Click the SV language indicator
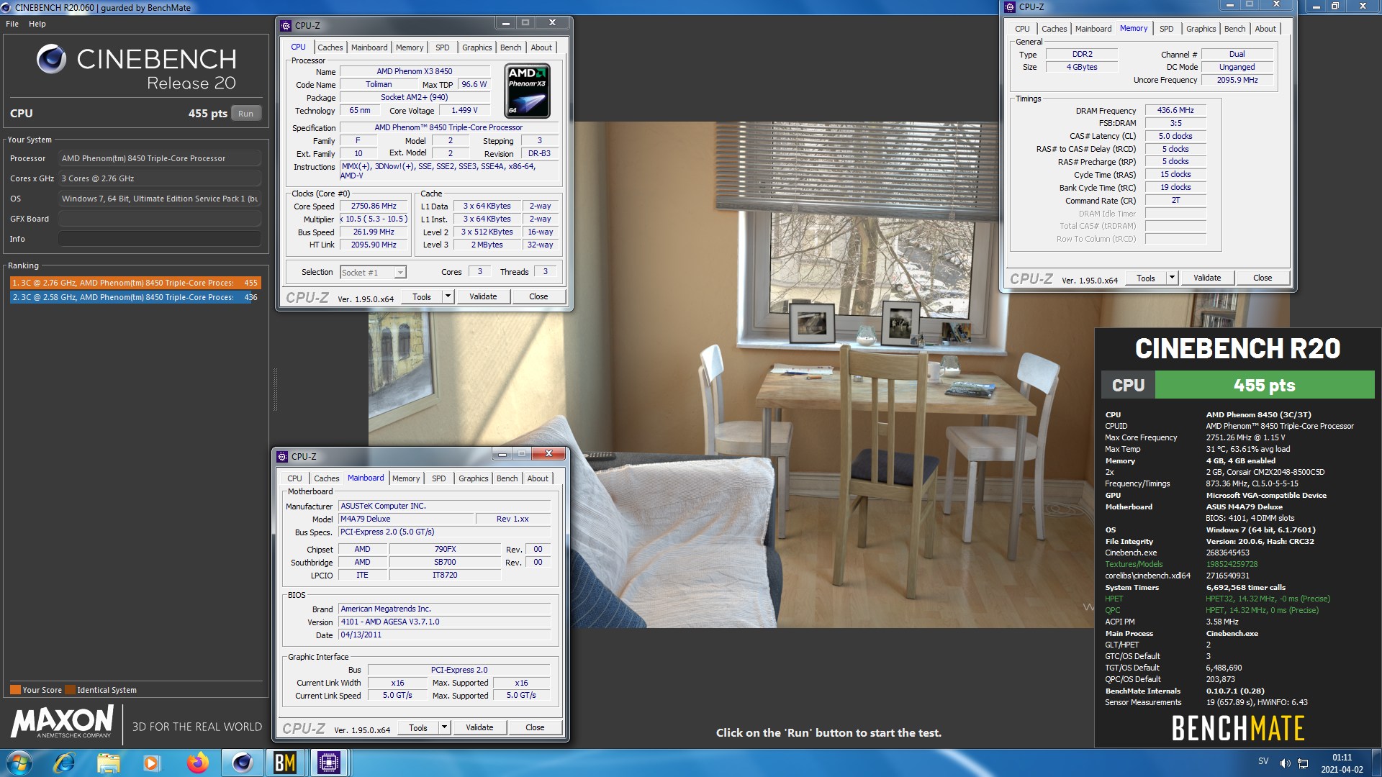The width and height of the screenshot is (1382, 777). pos(1263,761)
